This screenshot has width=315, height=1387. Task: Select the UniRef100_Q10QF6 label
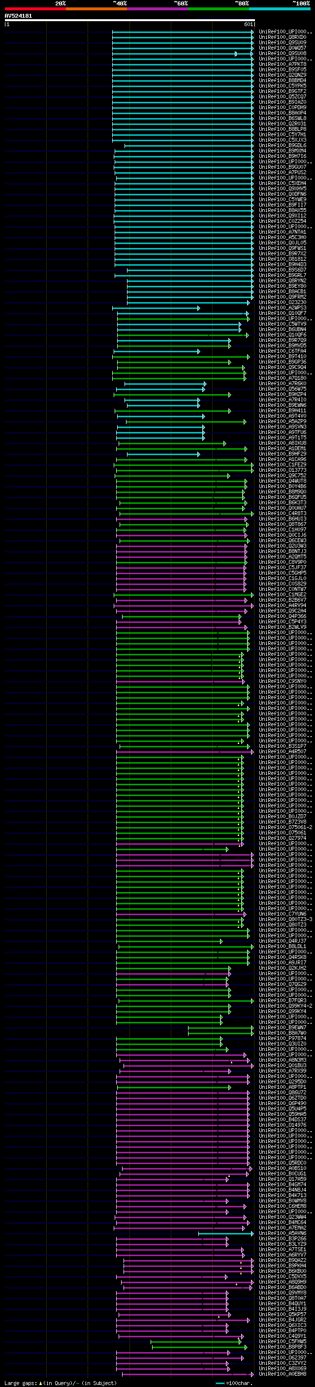283,335
